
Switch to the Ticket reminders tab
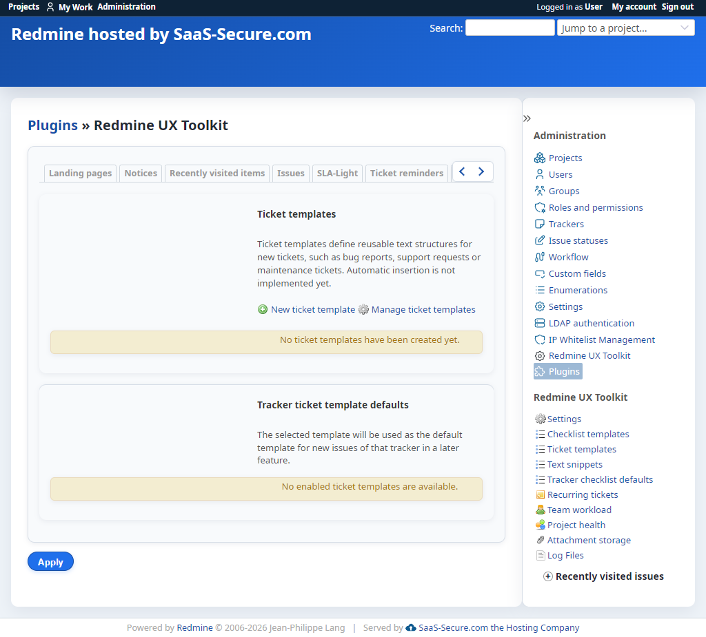point(407,174)
